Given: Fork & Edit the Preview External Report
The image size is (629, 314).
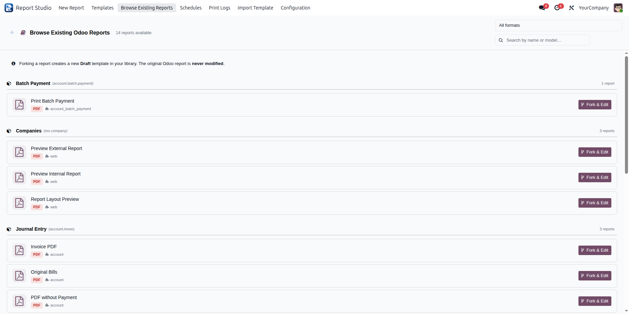Looking at the screenshot, I should point(595,152).
